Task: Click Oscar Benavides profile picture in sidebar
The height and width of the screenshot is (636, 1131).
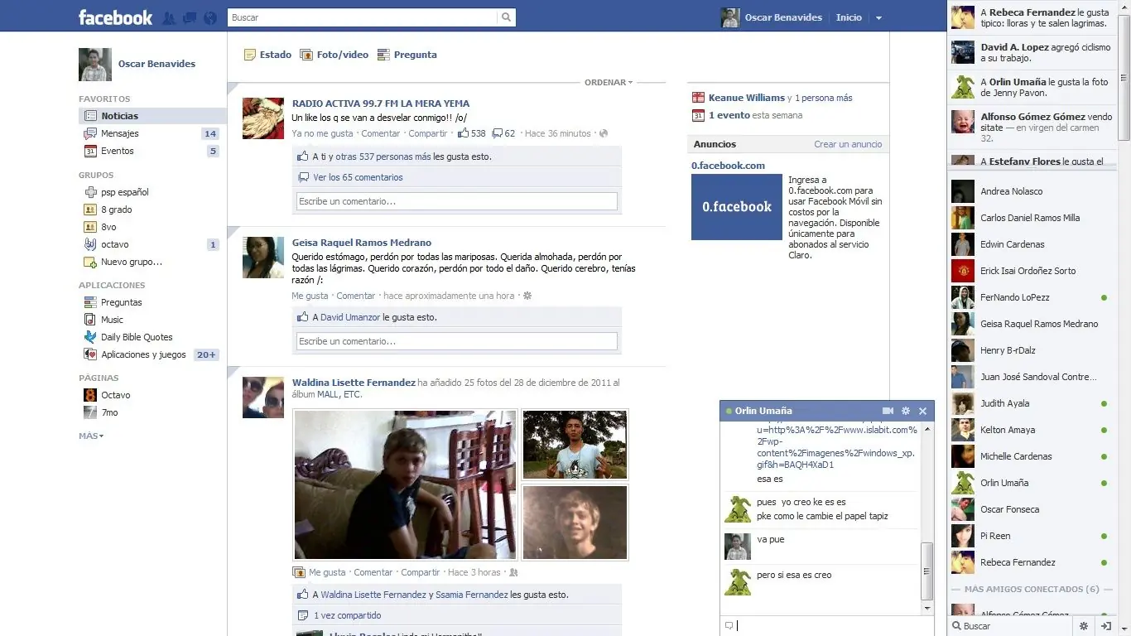Action: tap(95, 65)
